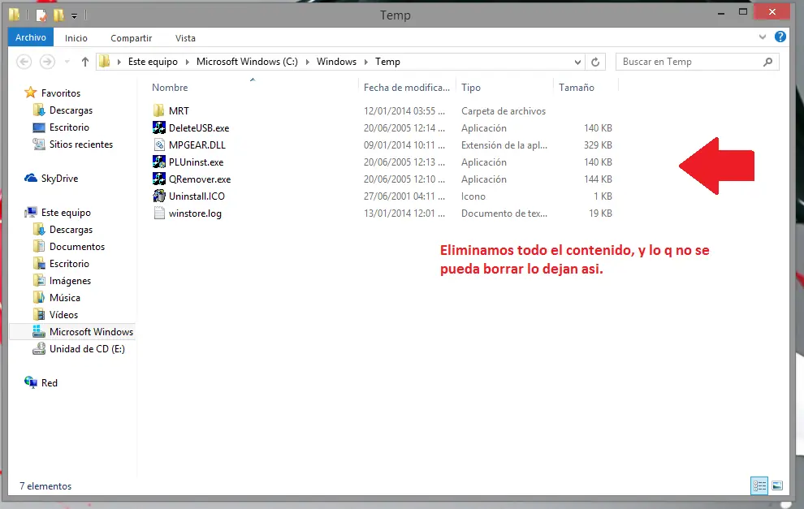
Task: Sort by the Nombre column header
Action: click(x=170, y=87)
